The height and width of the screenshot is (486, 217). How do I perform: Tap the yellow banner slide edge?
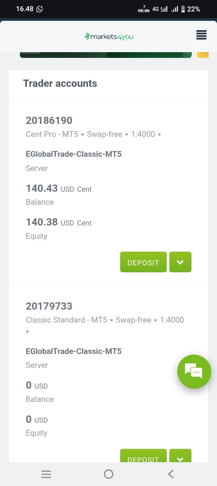203,55
